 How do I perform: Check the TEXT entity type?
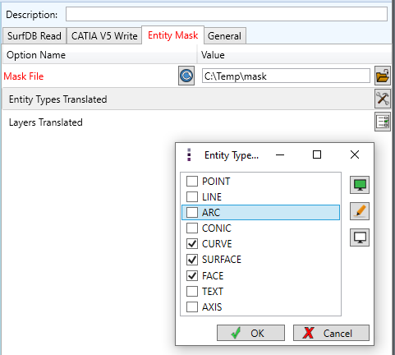pyautogui.click(x=192, y=291)
